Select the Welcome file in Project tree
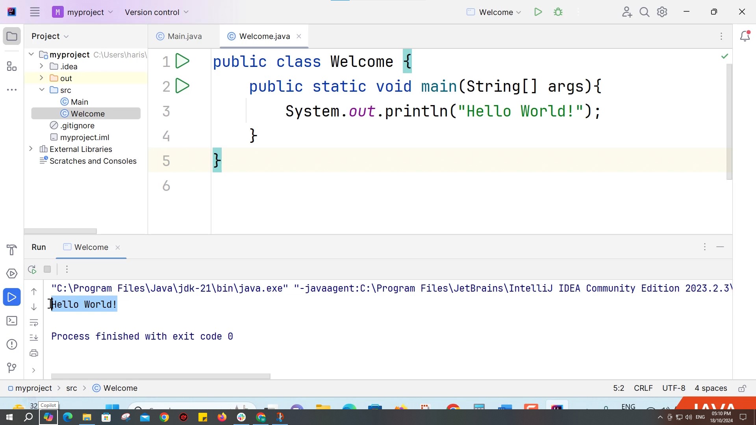This screenshot has width=756, height=425. pos(87,113)
